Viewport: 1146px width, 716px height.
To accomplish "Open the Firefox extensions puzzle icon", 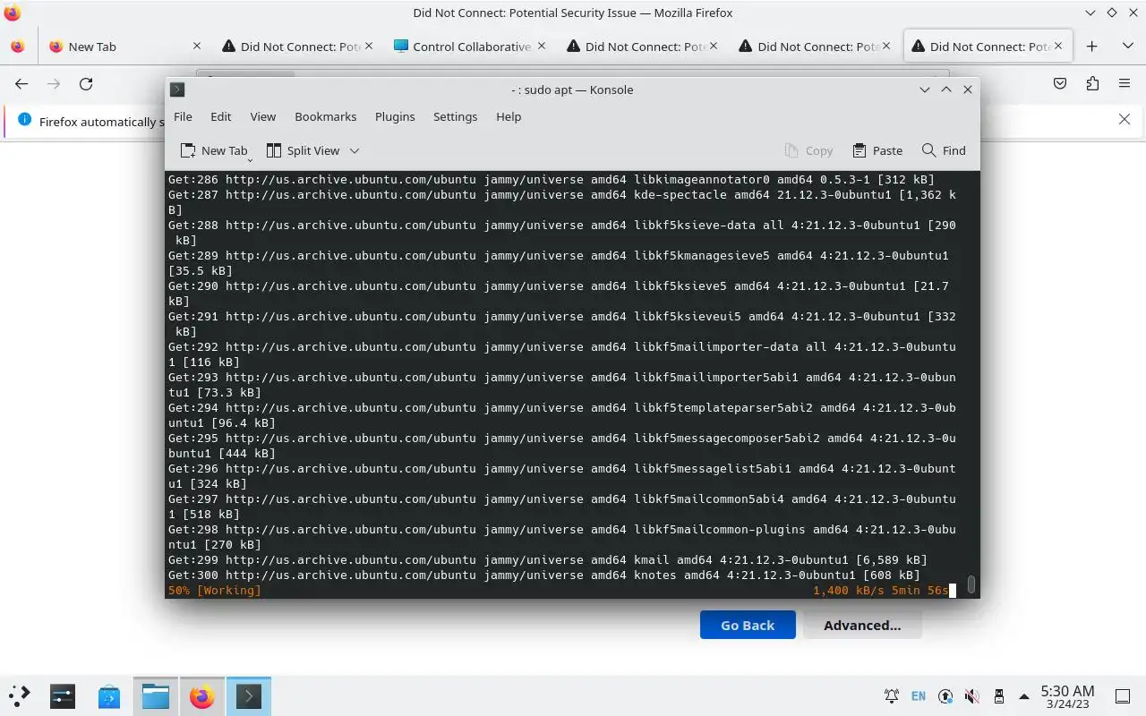I will click(1092, 83).
